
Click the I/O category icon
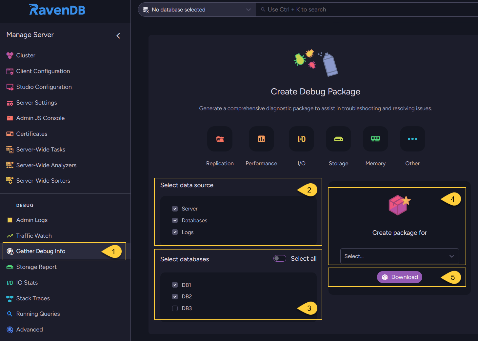[301, 139]
